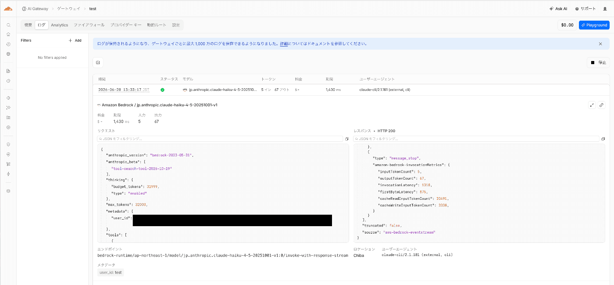
Task: Dismiss the log retention info banner
Action: (x=600, y=44)
